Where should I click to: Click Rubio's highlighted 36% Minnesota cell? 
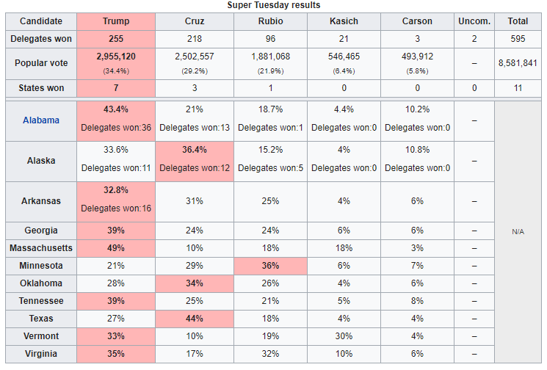point(270,266)
